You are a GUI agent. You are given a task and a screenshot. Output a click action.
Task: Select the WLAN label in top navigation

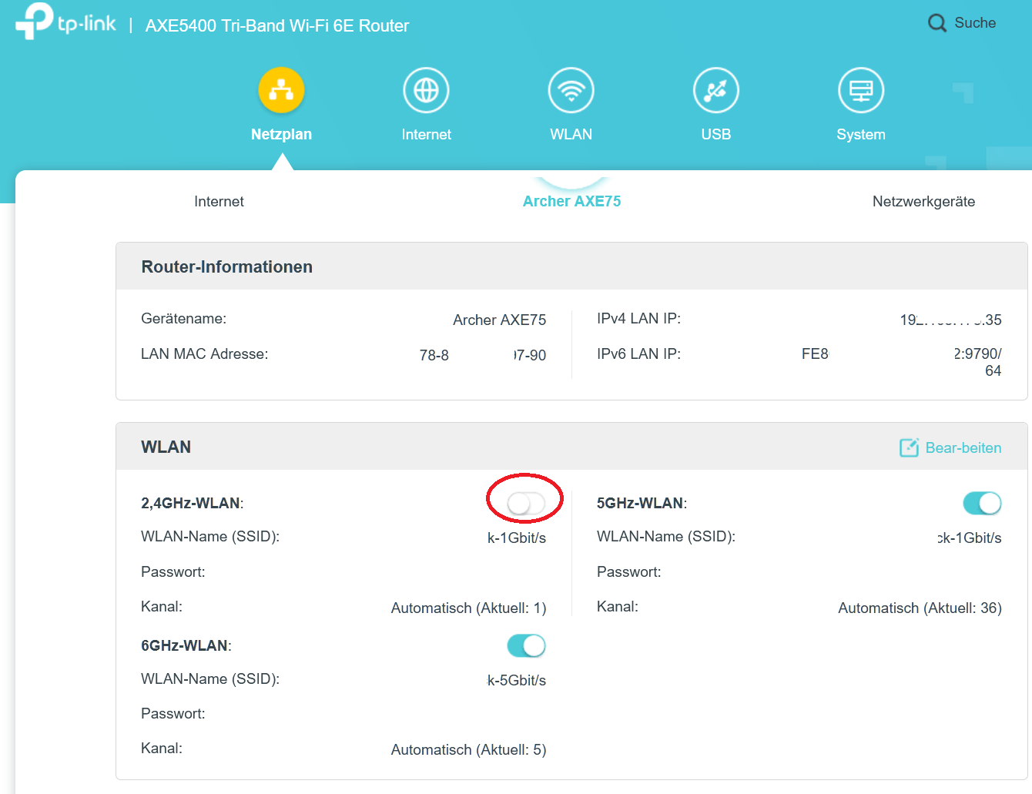click(x=571, y=134)
